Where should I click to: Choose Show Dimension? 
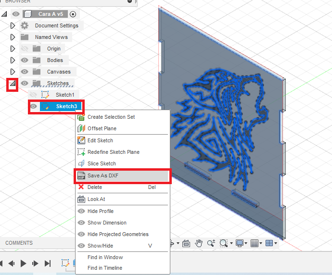(123, 223)
